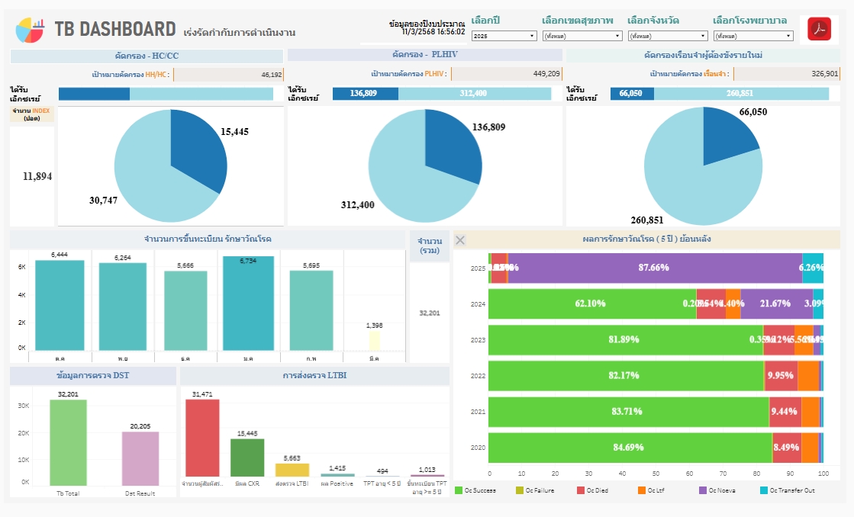Click the จำนวน (รวม) total 32,201 link
The image size is (854, 517).
[x=430, y=311]
